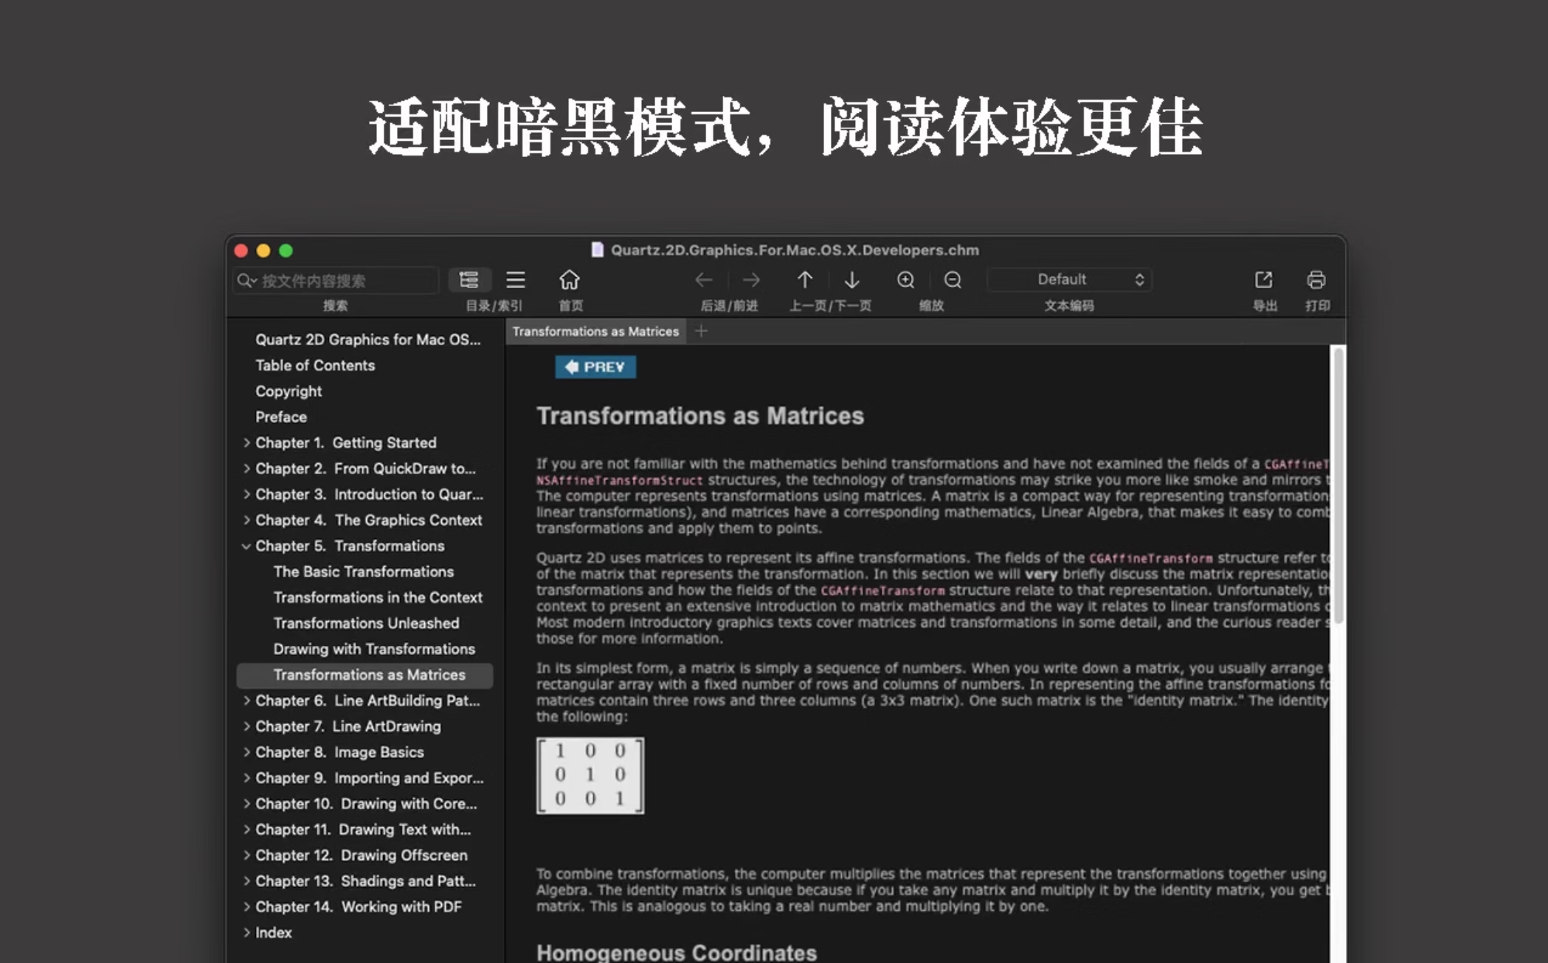Image resolution: width=1548 pixels, height=963 pixels.
Task: Select the Transformations as Matrices tab
Action: point(595,332)
